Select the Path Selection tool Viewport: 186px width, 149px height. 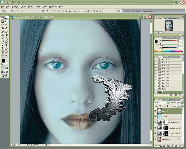pos(3,45)
